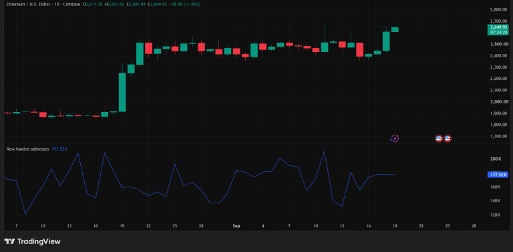
Task: Open the right US flag economic event
Action: point(448,139)
